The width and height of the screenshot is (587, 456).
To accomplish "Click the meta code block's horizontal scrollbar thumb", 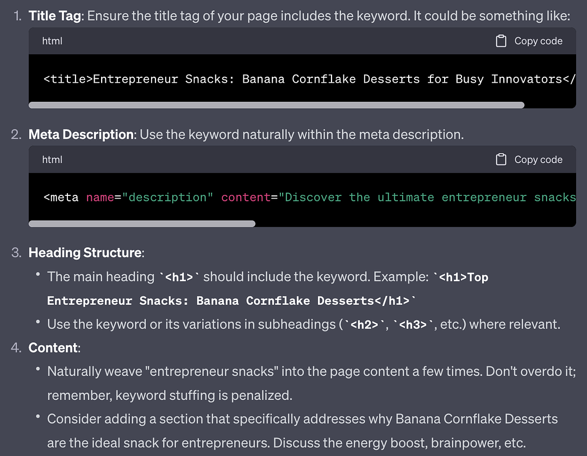I will [x=142, y=224].
